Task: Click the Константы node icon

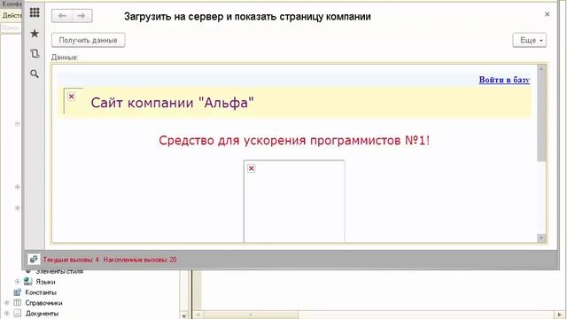Action: click(x=18, y=292)
